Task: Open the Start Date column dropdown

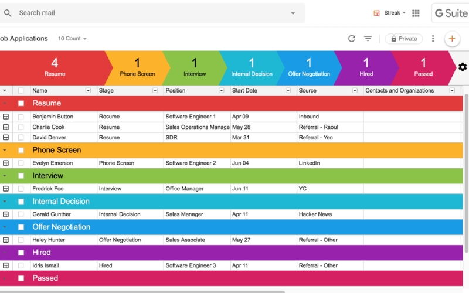Action: [288, 91]
